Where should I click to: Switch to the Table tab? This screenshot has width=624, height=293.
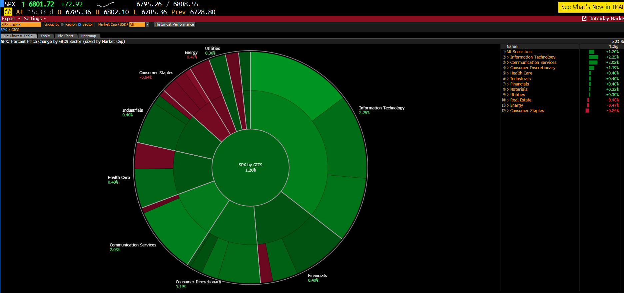pyautogui.click(x=45, y=36)
